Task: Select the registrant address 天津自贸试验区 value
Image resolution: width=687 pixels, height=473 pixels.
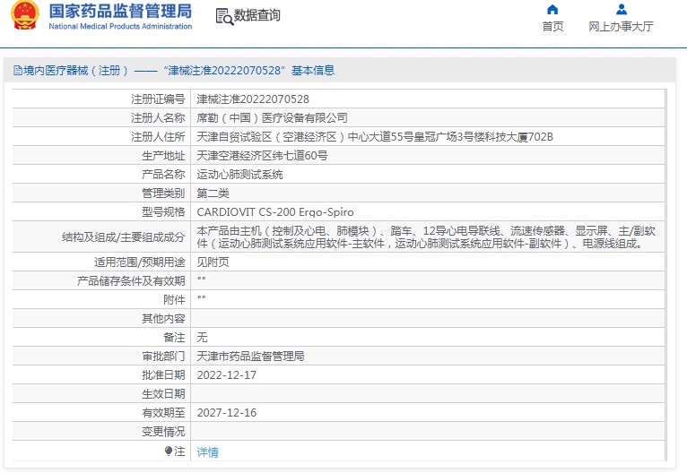Action: coord(375,137)
